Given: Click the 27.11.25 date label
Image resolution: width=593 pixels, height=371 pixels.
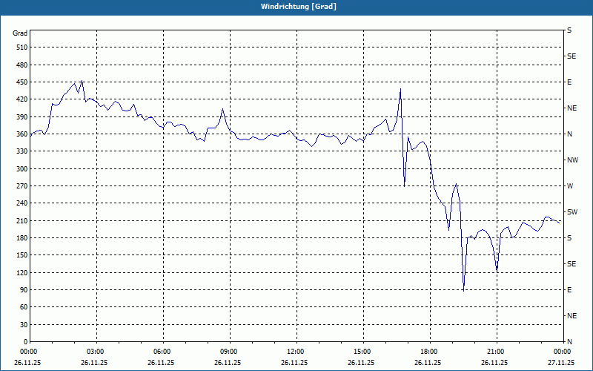Looking at the screenshot, I should [x=561, y=362].
